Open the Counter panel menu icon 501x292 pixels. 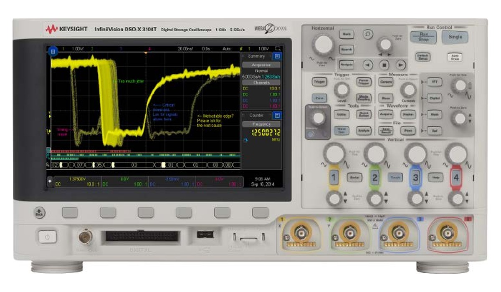[278, 115]
